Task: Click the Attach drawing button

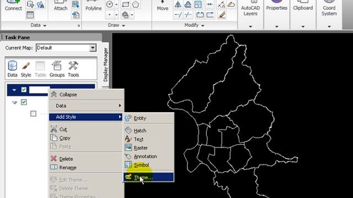Action: pos(61,5)
